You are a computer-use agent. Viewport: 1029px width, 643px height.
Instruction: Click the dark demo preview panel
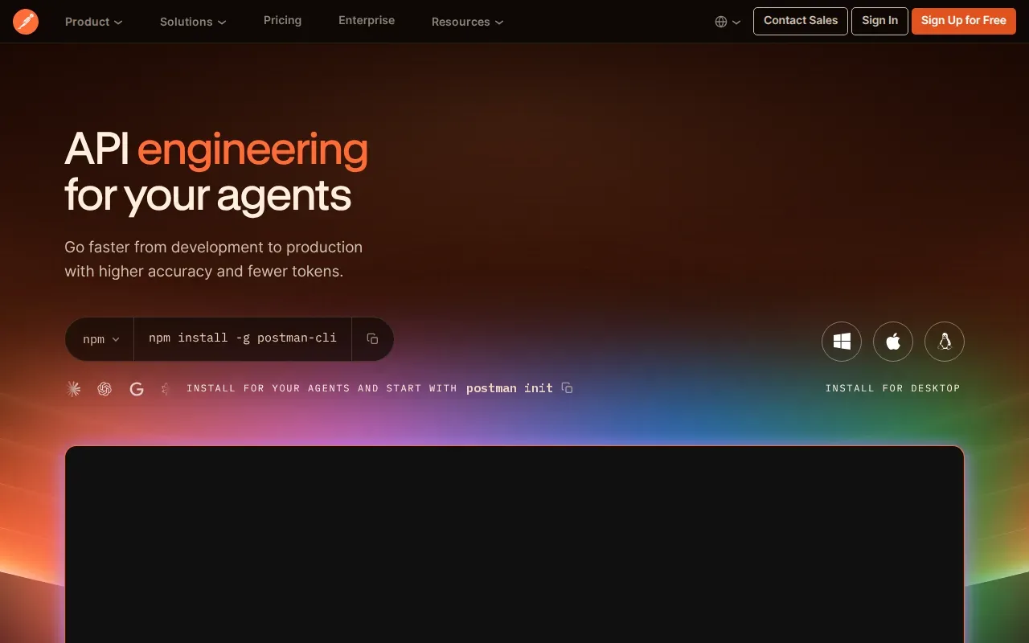click(x=514, y=544)
